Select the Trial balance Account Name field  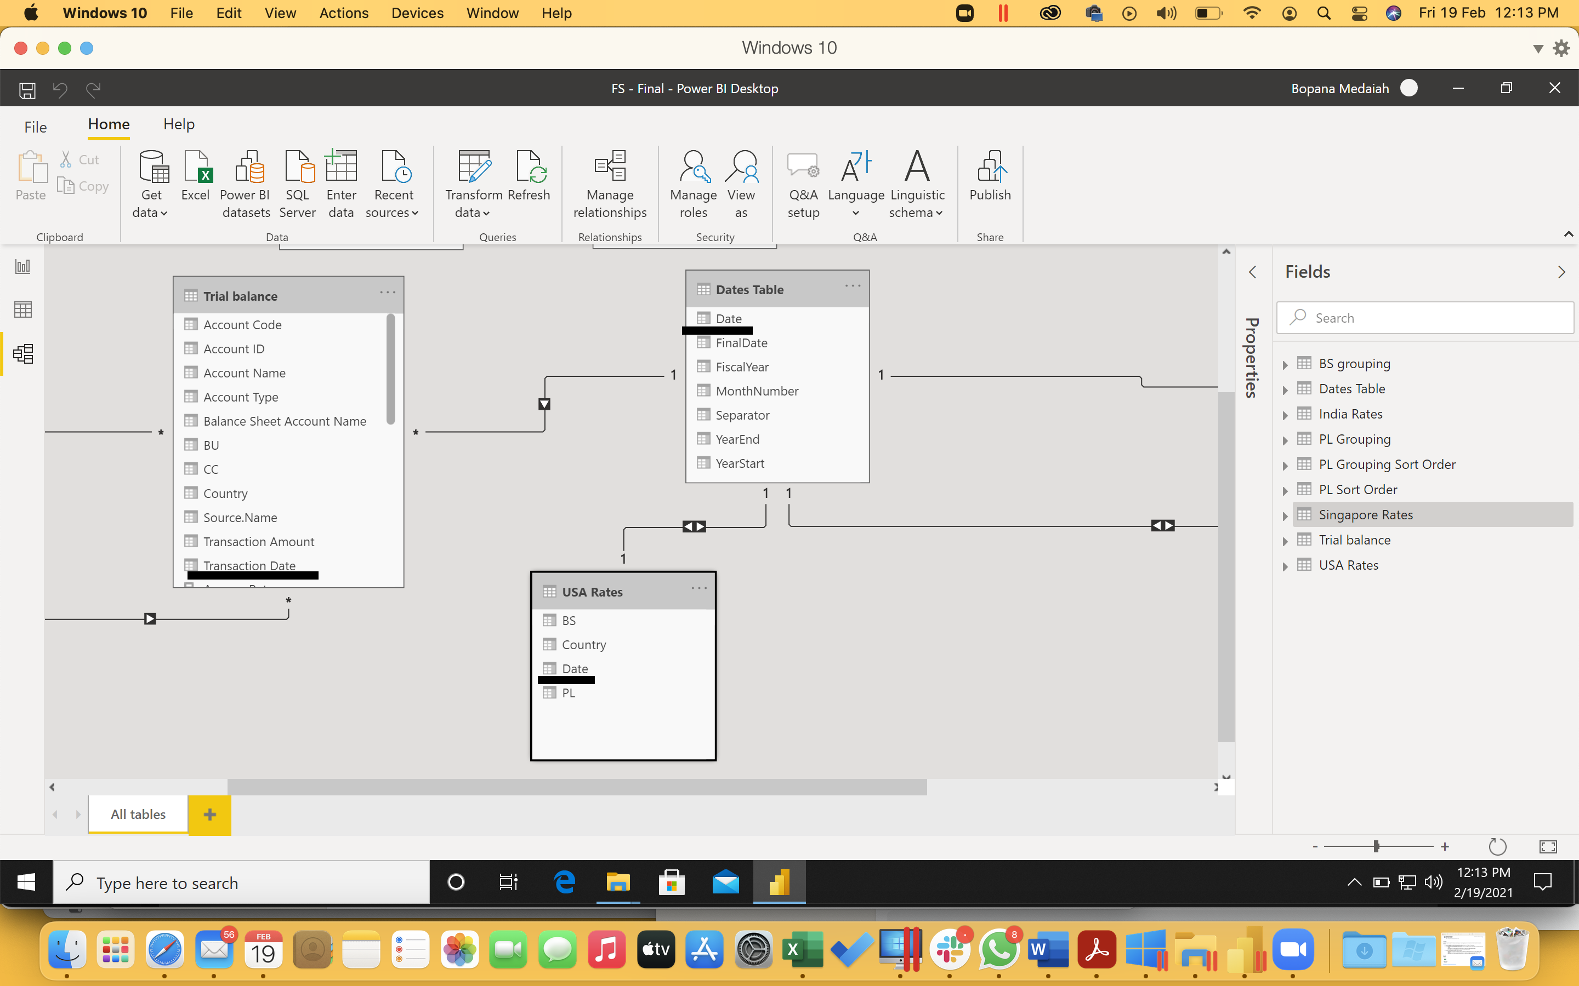coord(244,373)
